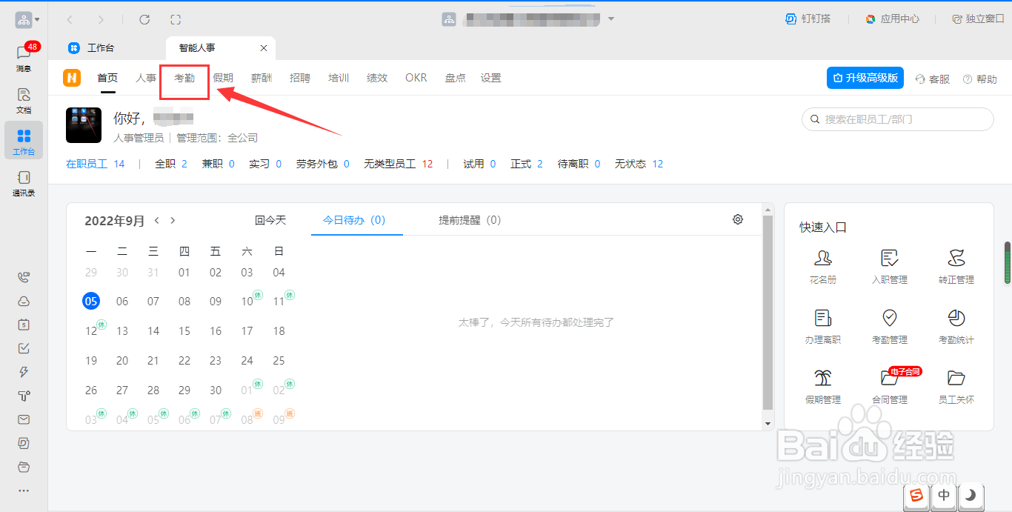Select the 提前提醒 tab
Image resolution: width=1012 pixels, height=512 pixels.
pyautogui.click(x=469, y=220)
